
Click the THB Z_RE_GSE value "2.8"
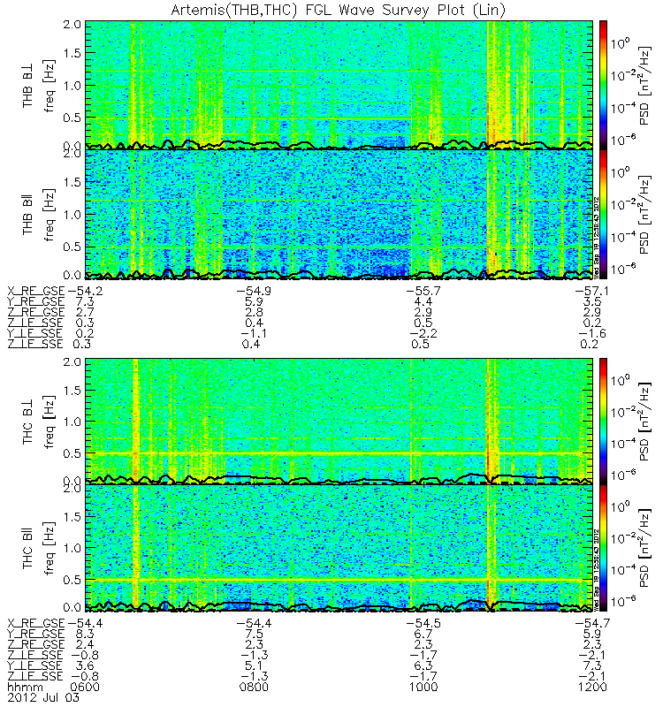click(x=254, y=312)
